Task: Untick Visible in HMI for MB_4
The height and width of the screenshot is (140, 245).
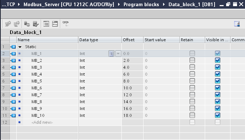Action: [x=217, y=74]
